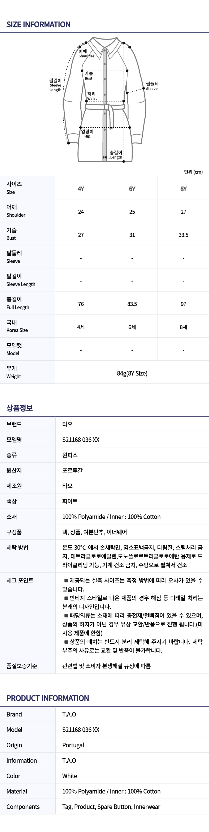Screen dimensions: 209x832
Task: Select the 8Y size column header
Action: pos(183,189)
